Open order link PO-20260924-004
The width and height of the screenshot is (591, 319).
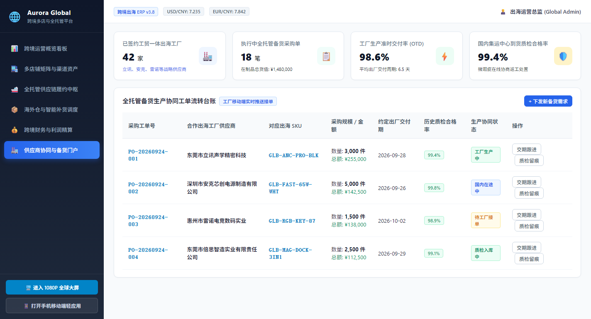tap(148, 253)
